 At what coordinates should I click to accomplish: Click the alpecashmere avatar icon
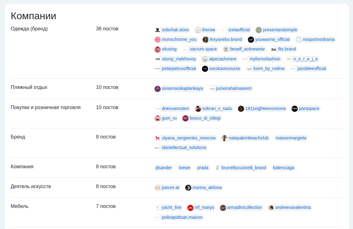[205, 59]
